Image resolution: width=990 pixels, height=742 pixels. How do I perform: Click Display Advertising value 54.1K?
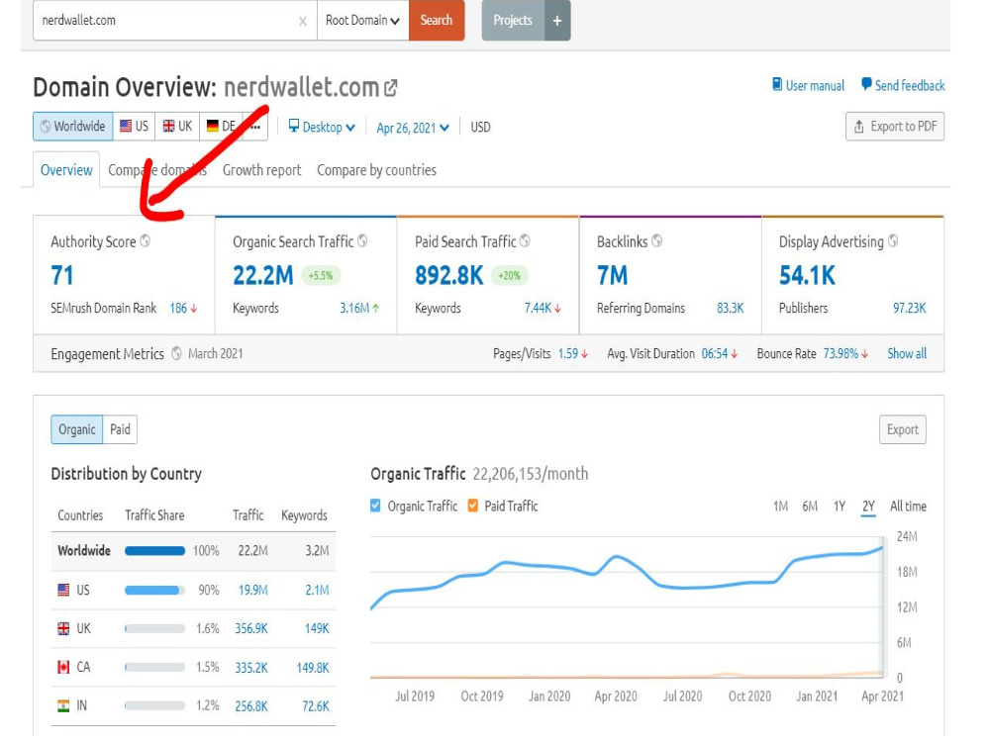click(x=807, y=275)
